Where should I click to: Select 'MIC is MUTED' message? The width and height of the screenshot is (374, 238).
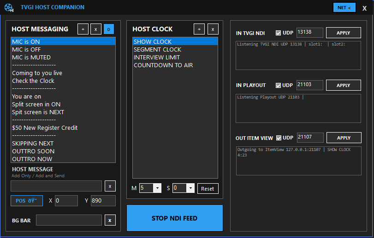[63, 58]
